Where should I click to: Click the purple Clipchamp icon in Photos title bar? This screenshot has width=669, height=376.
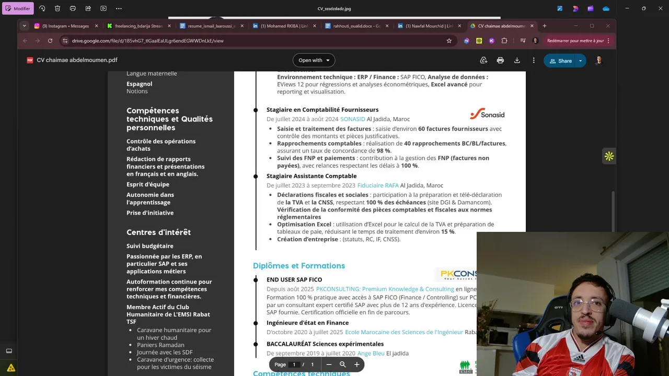point(591,8)
